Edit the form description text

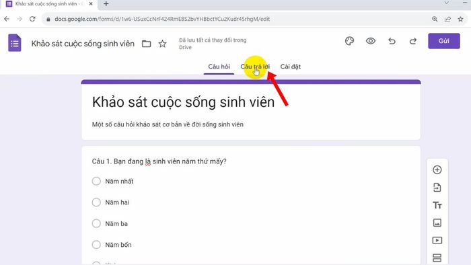[168, 124]
